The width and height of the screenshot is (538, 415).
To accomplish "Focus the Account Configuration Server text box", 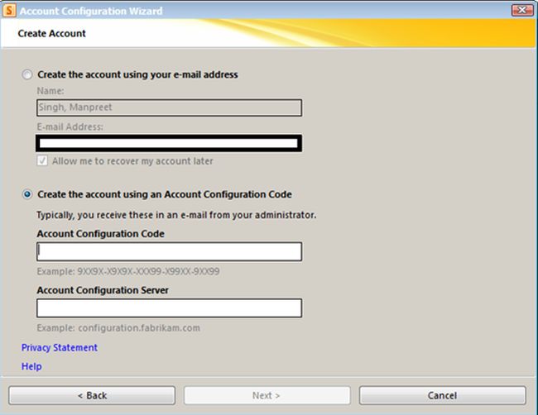I will point(169,308).
